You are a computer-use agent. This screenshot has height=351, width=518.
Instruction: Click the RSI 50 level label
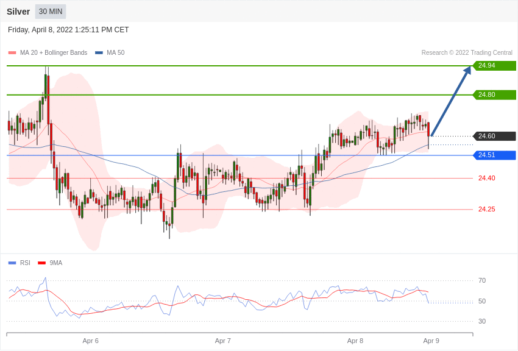pos(482,301)
